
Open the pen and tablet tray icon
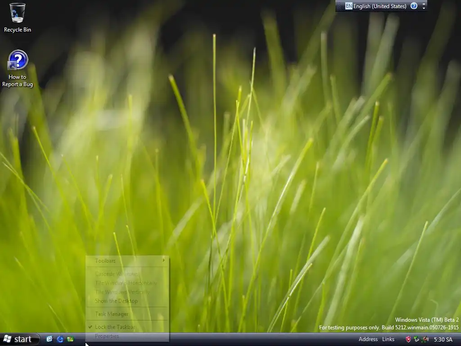pyautogui.click(x=425, y=339)
